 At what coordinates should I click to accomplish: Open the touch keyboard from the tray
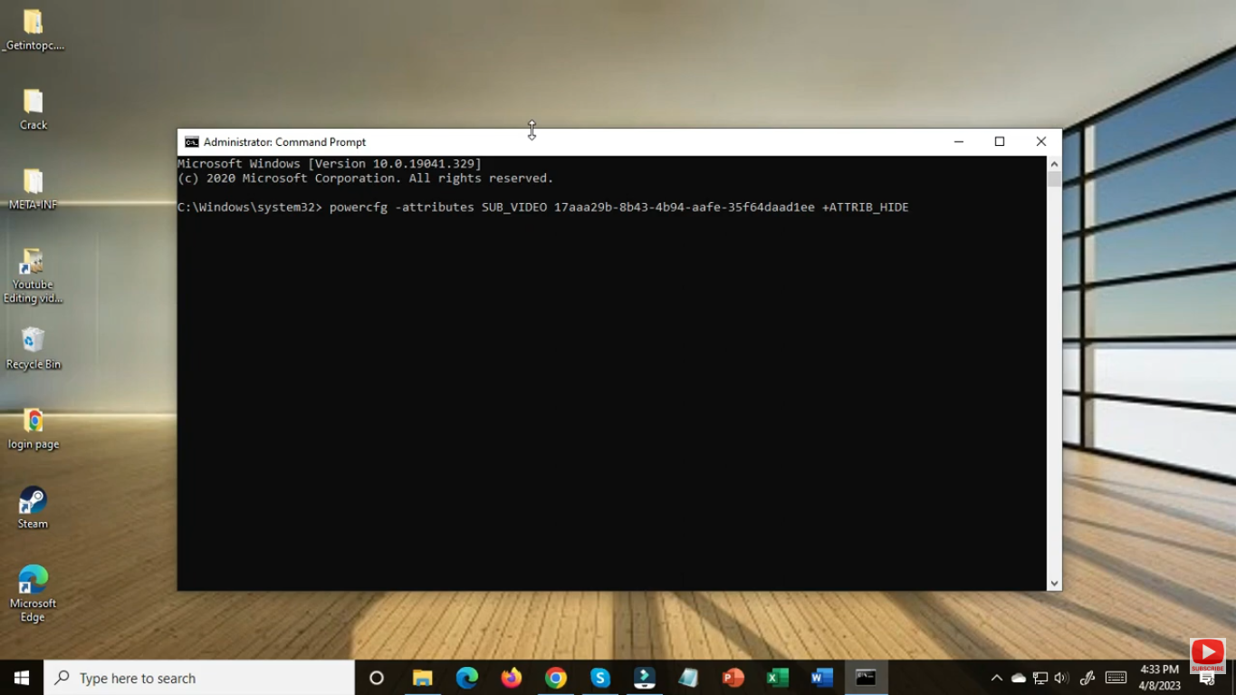coord(1116,678)
